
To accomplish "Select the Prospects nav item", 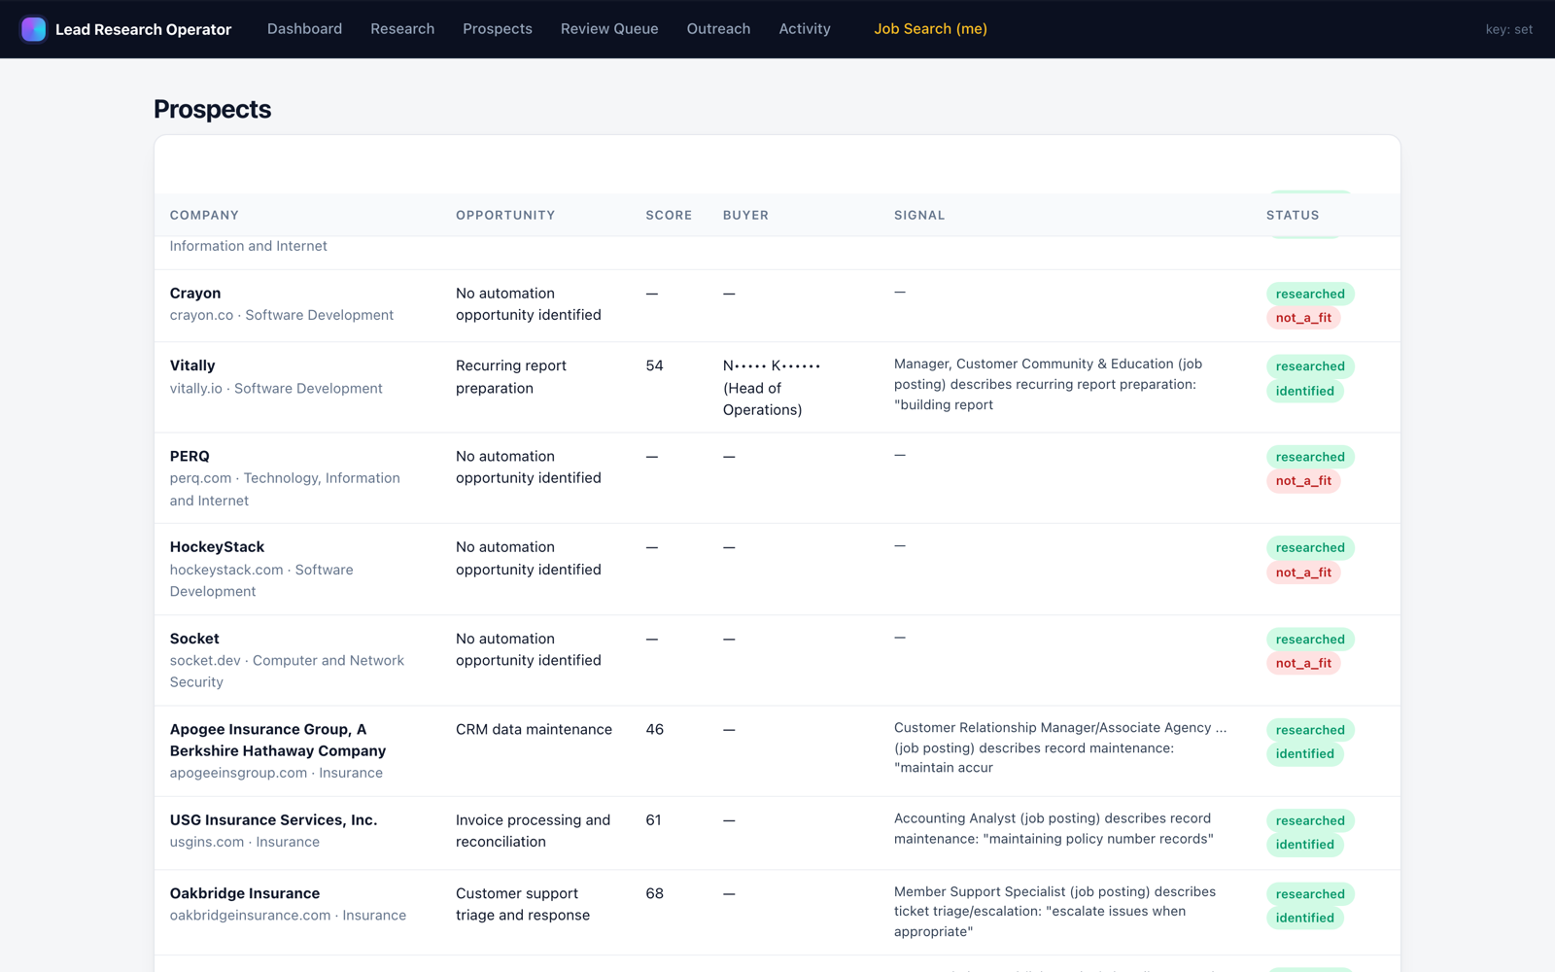I will pos(498,29).
